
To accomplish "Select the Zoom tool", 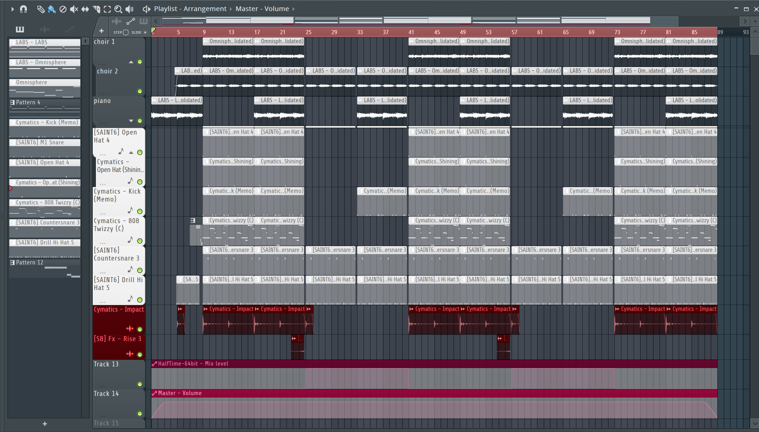I will click(x=118, y=9).
